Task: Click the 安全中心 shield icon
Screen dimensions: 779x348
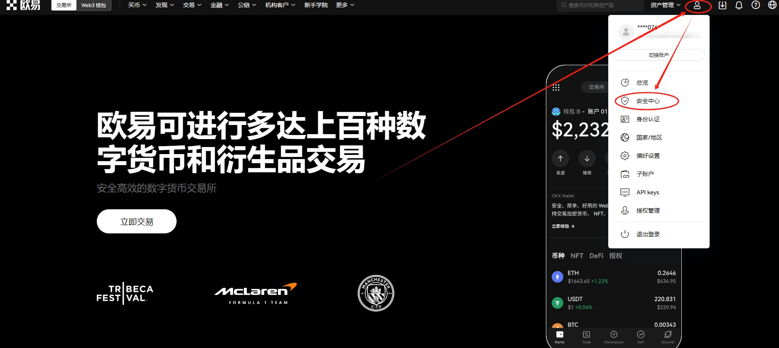Action: click(625, 100)
